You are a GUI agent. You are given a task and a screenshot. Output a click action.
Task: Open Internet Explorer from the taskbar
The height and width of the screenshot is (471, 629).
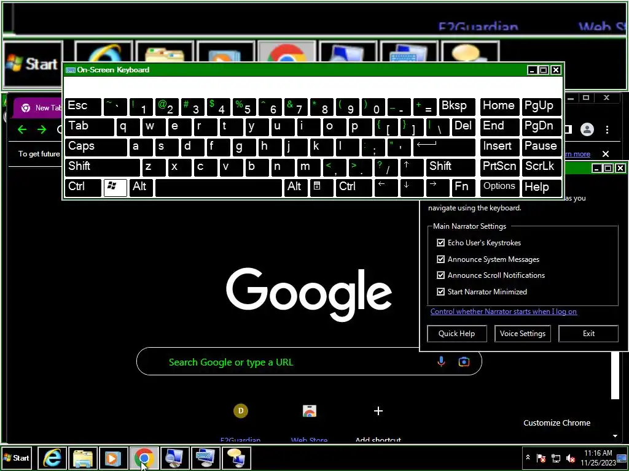(53, 458)
